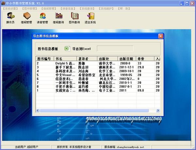Click author cell 高竹楼
The height and width of the screenshot is (150, 196).
[x=83, y=87]
